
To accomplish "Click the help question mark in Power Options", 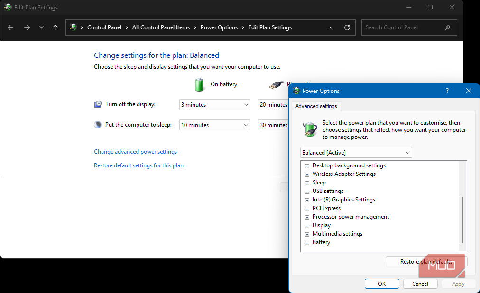I will click(447, 91).
